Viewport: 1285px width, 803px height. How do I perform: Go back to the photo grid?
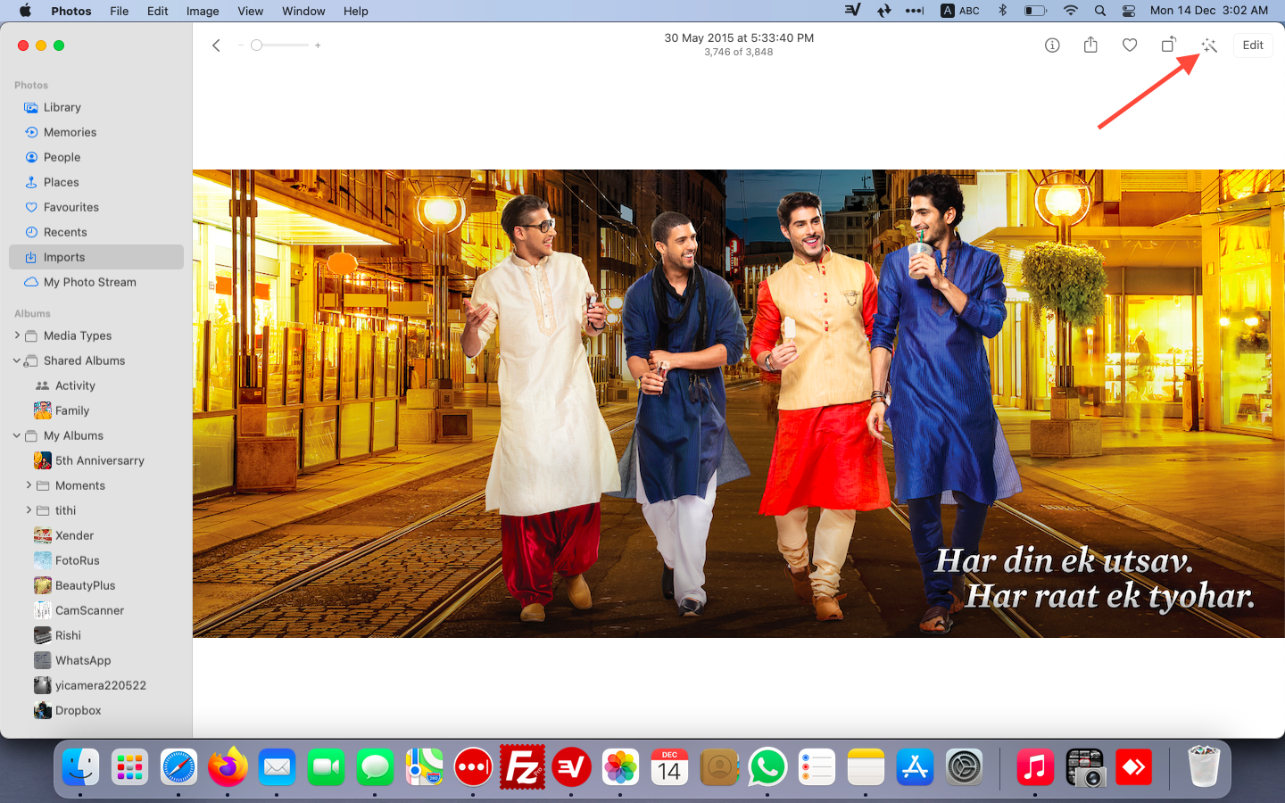[216, 46]
